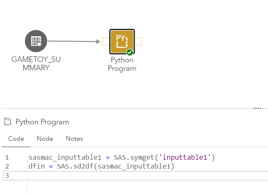
Task: Click the Python Program panel title
Action: coord(42,122)
